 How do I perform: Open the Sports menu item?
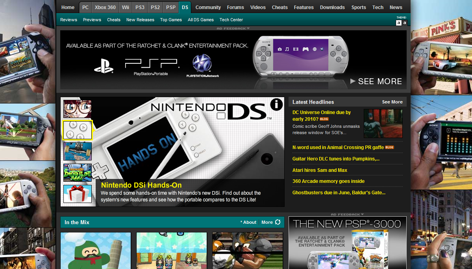(359, 7)
